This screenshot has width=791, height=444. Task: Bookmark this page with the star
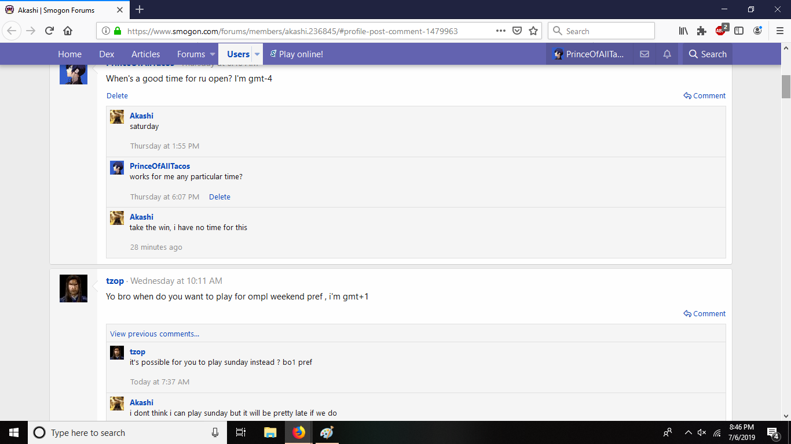point(533,31)
